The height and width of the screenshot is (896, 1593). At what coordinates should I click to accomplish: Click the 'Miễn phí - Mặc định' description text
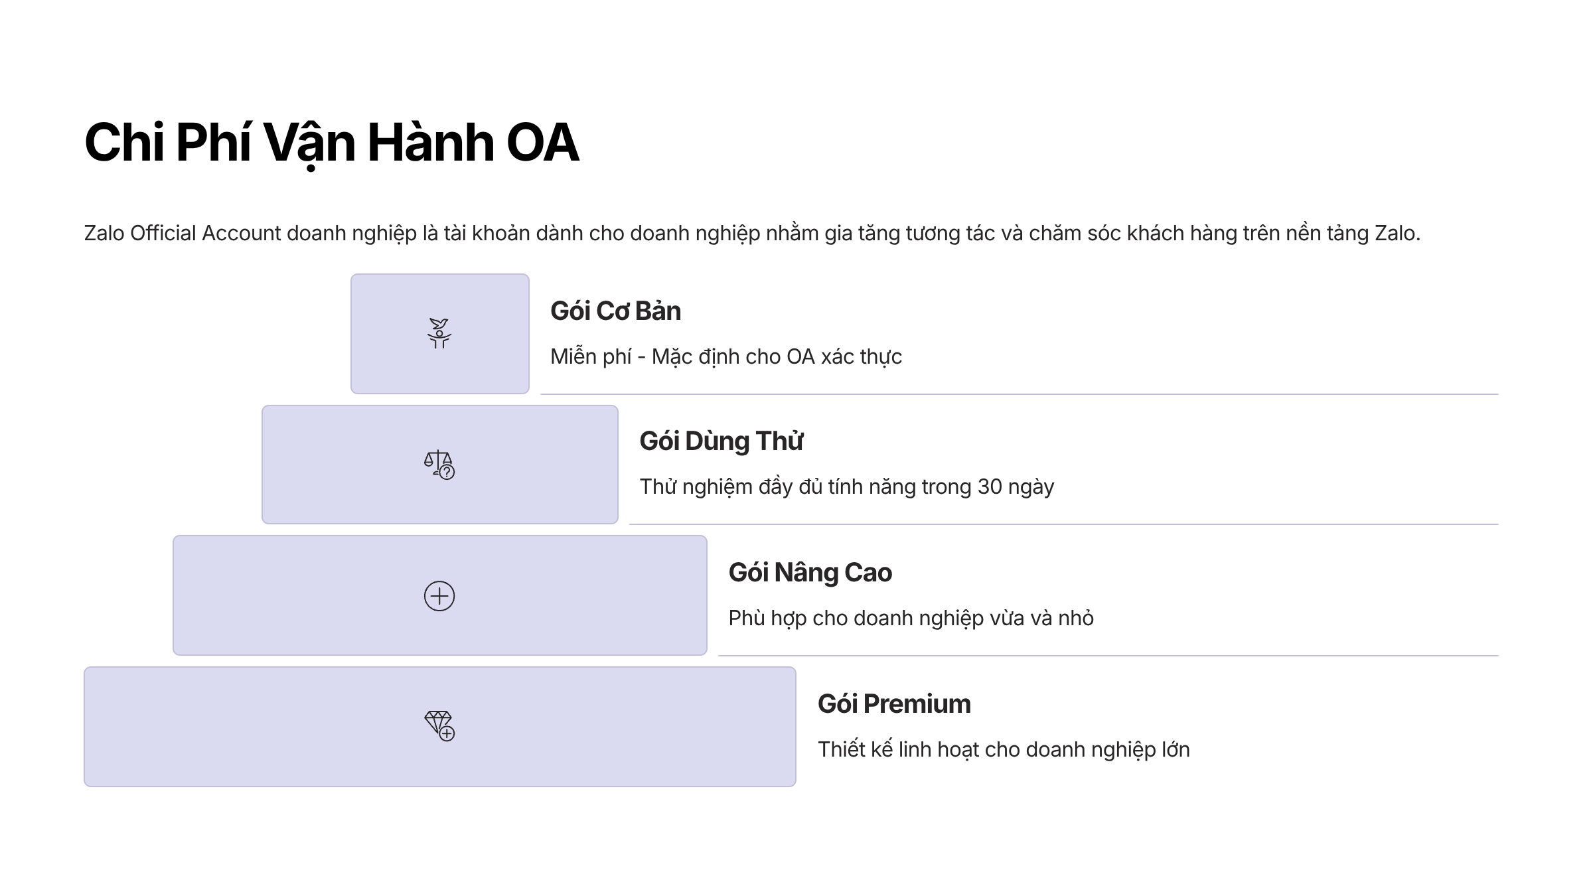[x=725, y=357]
